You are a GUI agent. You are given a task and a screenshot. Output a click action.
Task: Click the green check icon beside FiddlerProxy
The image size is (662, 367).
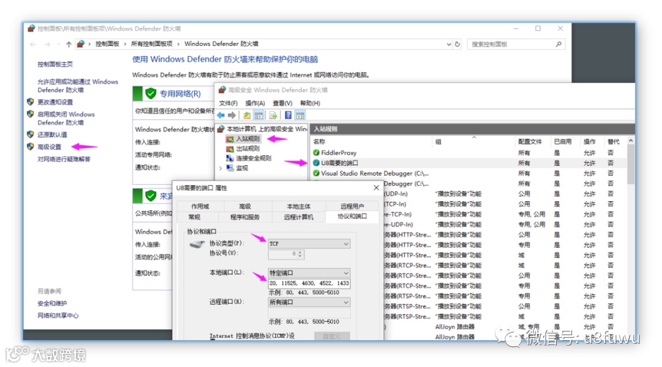(x=316, y=152)
